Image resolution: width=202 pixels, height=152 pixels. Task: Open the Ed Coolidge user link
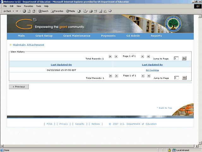click(x=152, y=70)
